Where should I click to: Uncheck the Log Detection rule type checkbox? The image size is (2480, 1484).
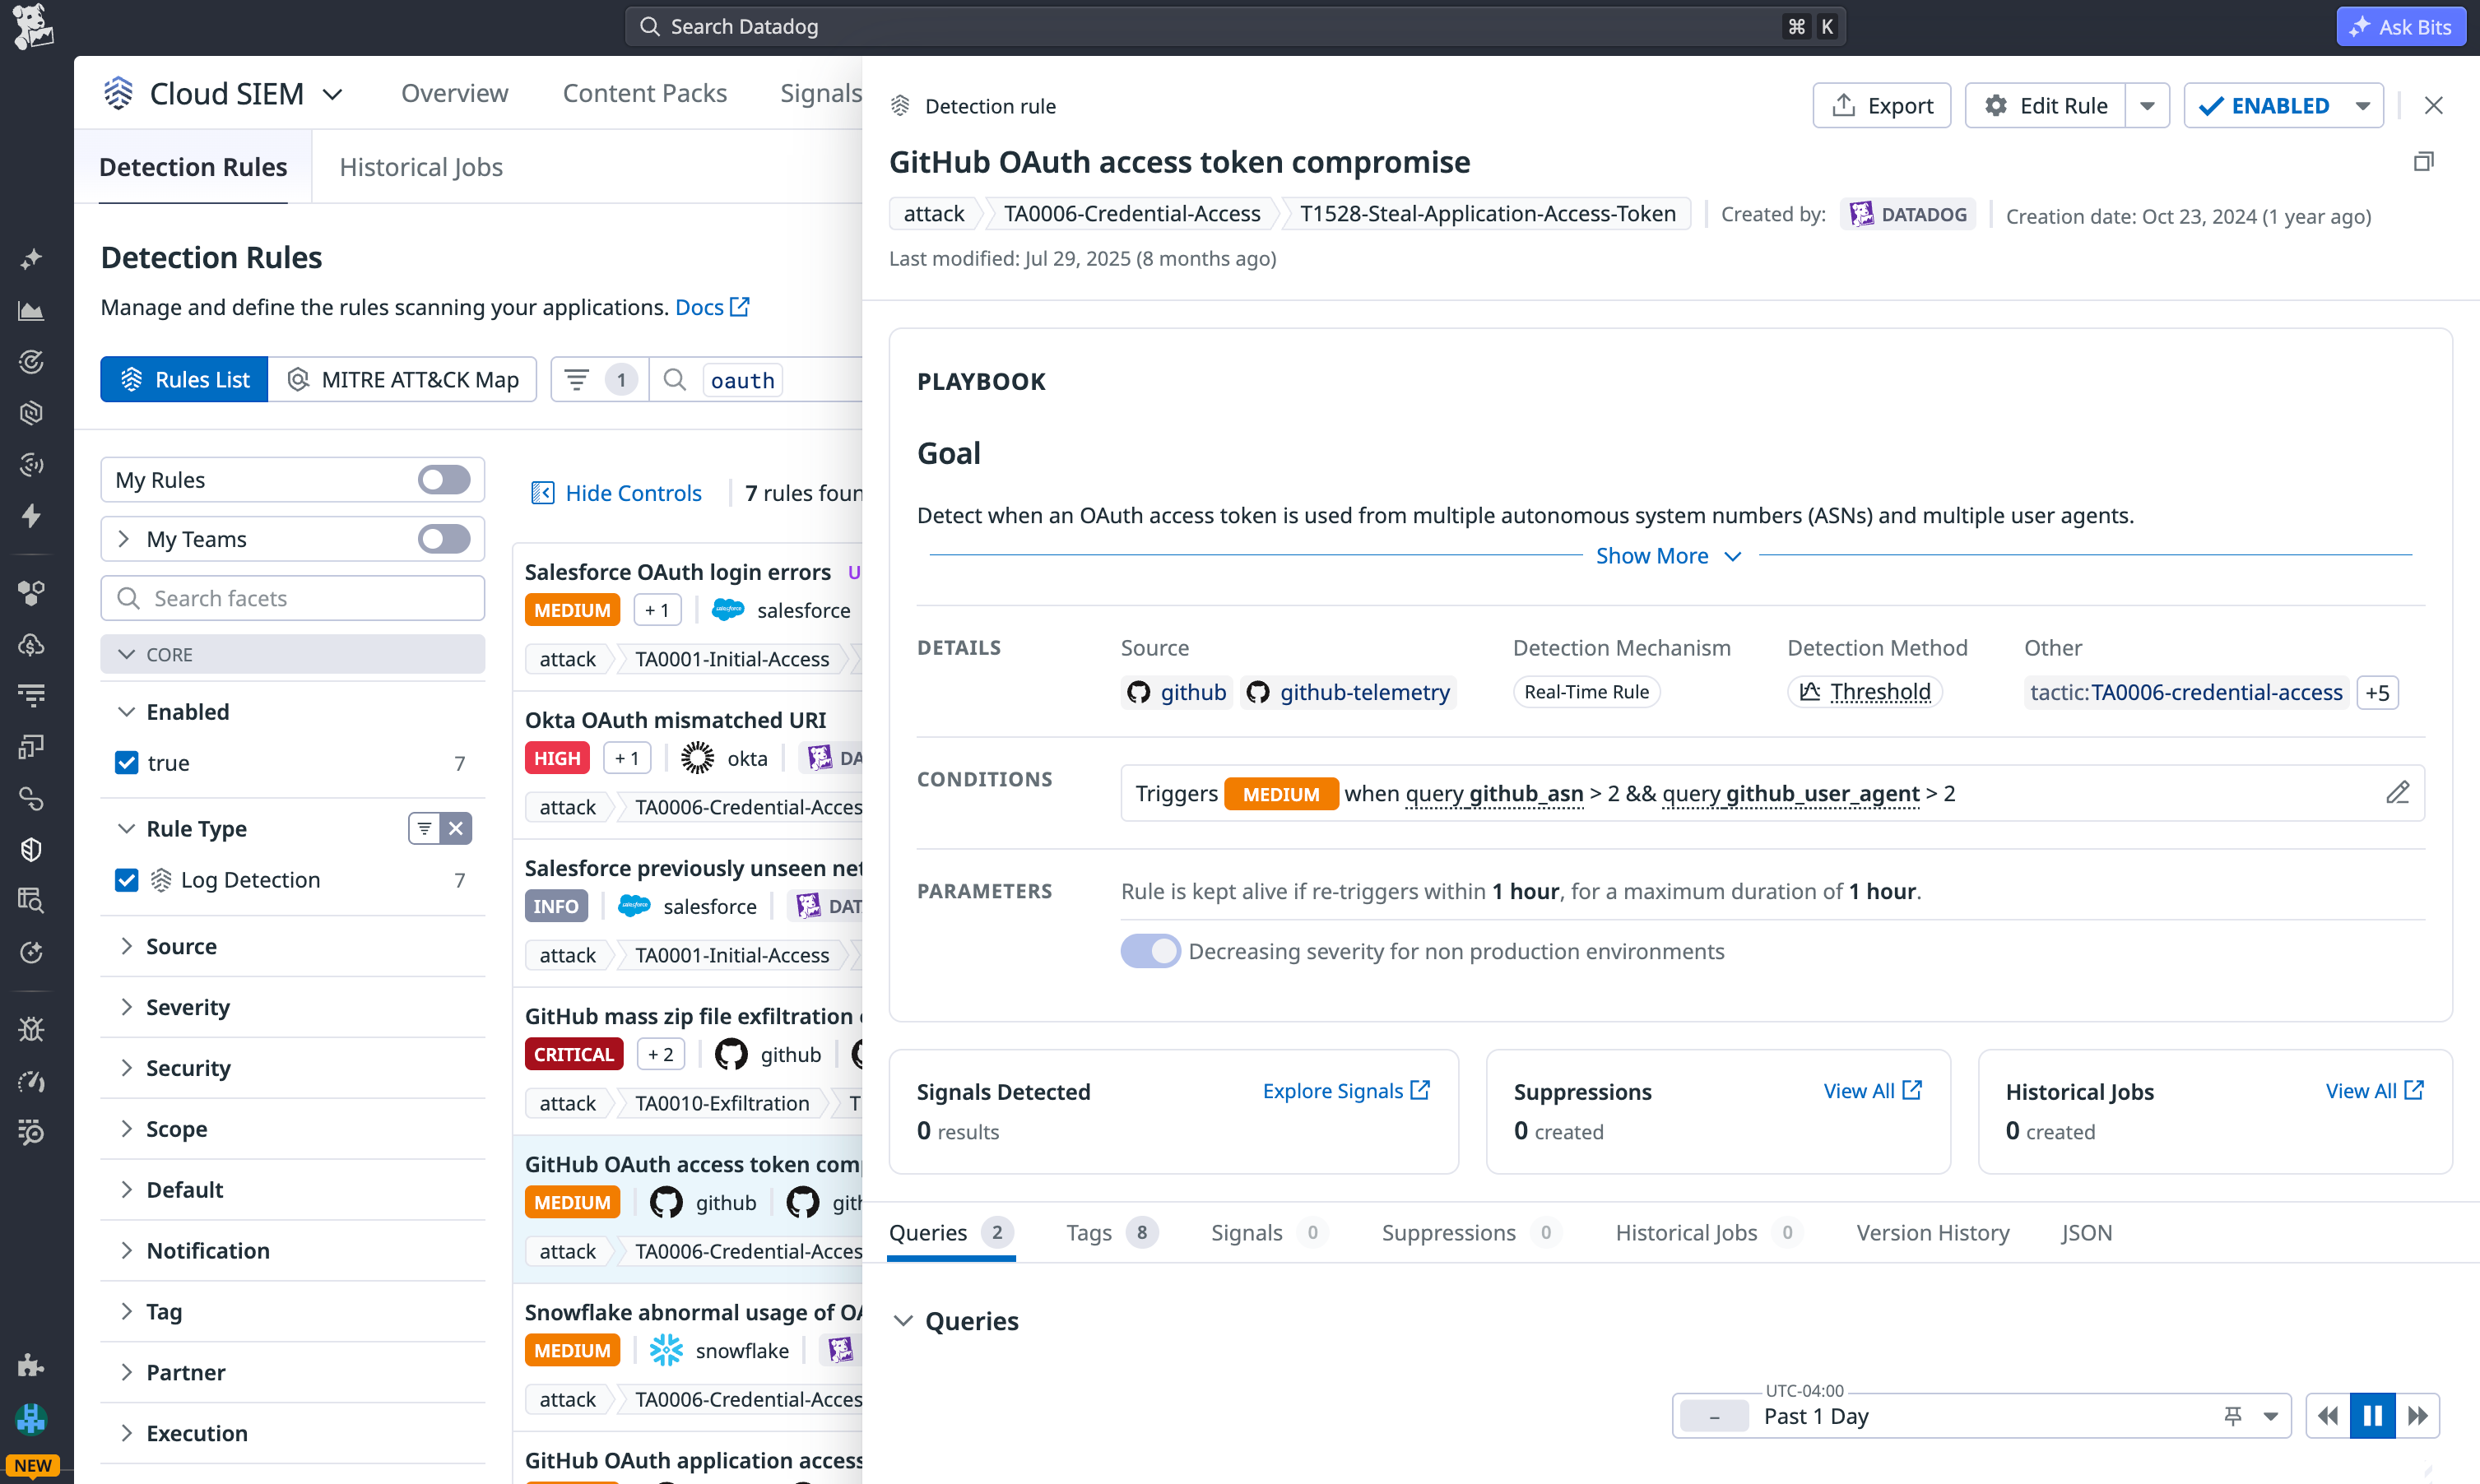[127, 880]
